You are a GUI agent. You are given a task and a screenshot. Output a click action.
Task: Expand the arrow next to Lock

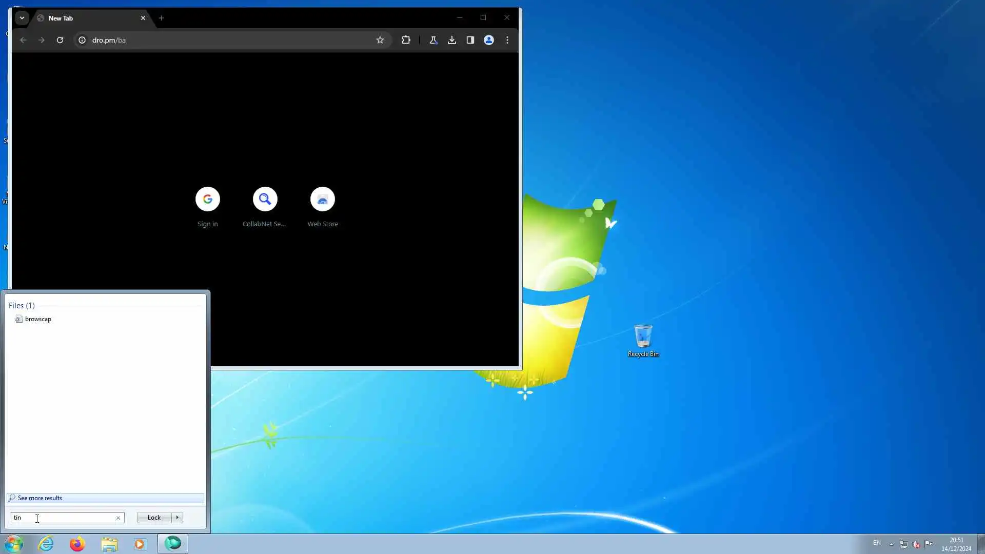click(178, 518)
